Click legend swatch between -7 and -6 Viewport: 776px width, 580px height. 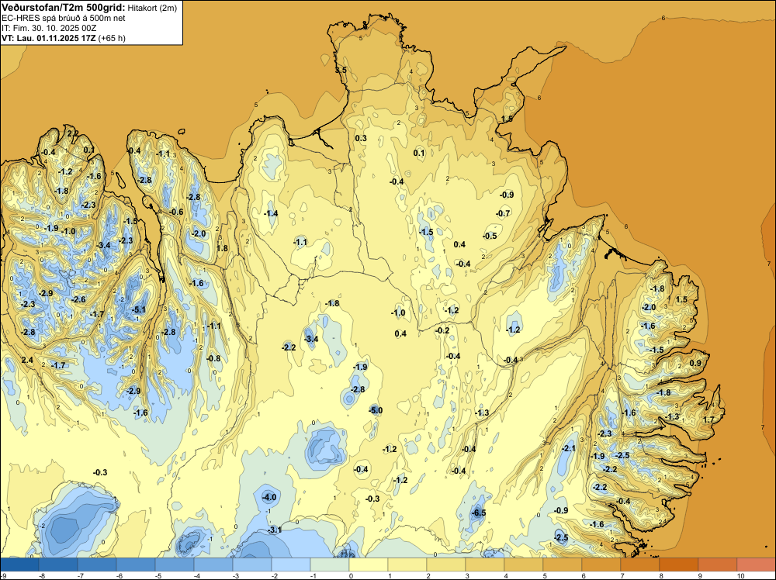97,564
